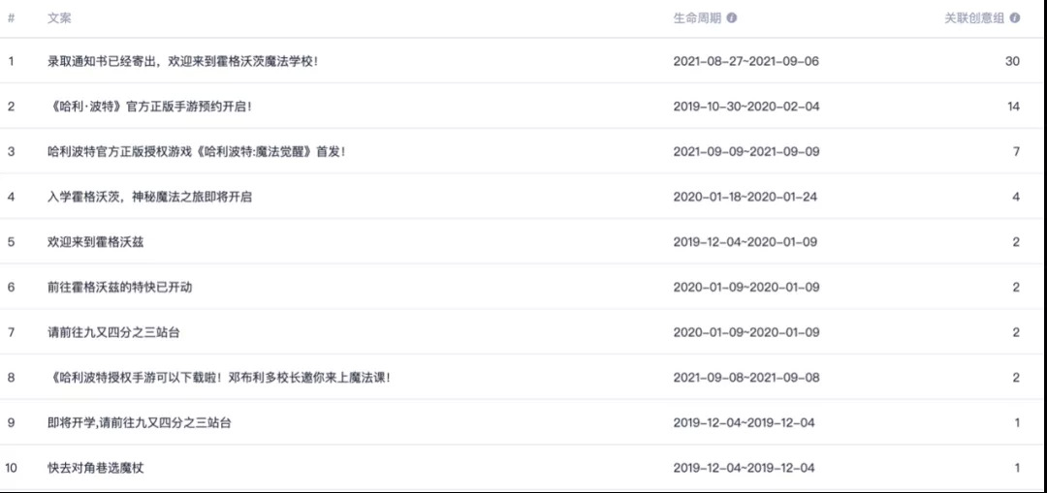Select the 《哈利·波特》官方正版手游预约开启 text
Image resolution: width=1047 pixels, height=493 pixels.
154,107
